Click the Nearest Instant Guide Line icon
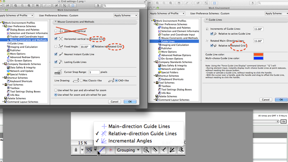This screenshot has width=288, height=162. point(61,54)
